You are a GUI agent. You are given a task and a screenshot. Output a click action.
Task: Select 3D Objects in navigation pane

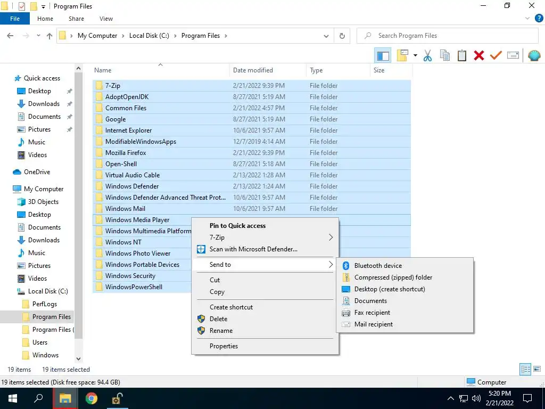tap(43, 202)
